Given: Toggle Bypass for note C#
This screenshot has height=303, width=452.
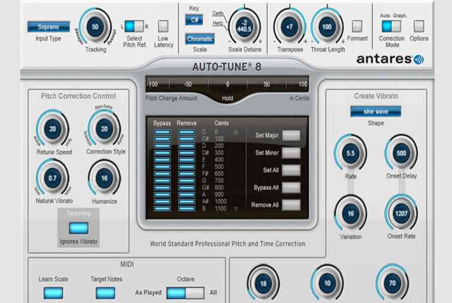Looking at the screenshot, I should [162, 139].
